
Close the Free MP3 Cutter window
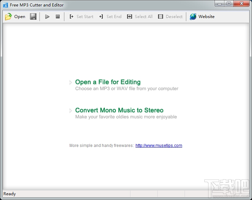click(x=241, y=4)
